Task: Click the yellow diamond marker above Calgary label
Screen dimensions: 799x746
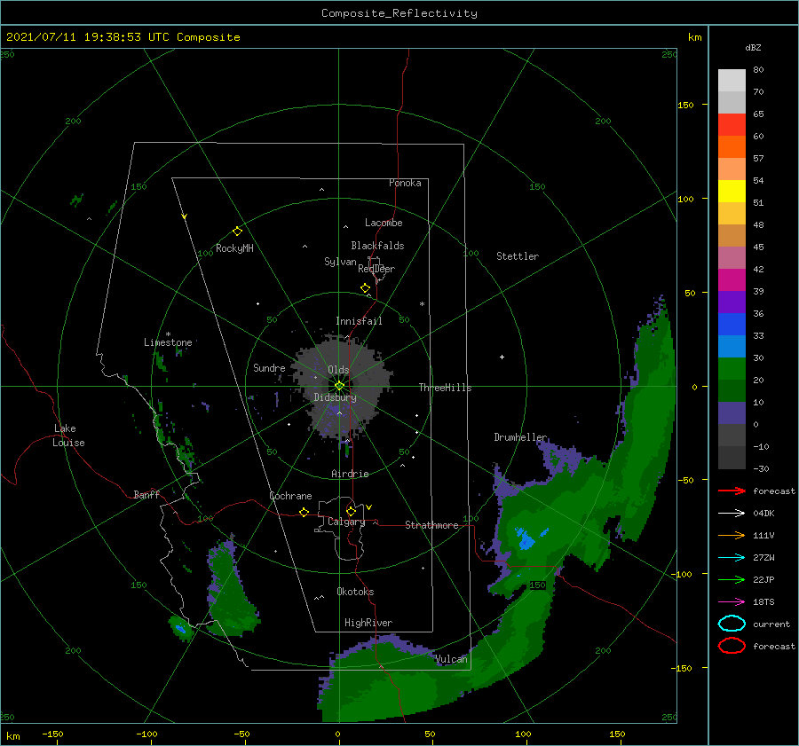Action: click(x=351, y=511)
